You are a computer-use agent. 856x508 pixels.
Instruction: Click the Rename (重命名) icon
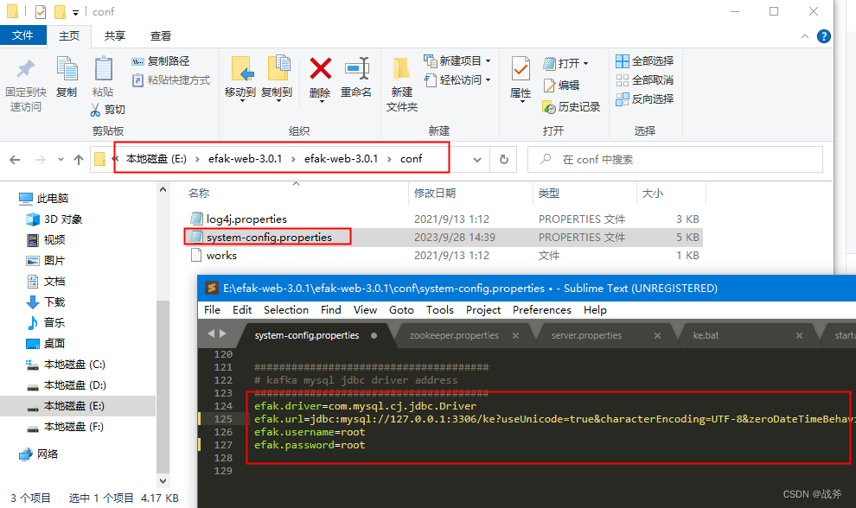point(356,69)
